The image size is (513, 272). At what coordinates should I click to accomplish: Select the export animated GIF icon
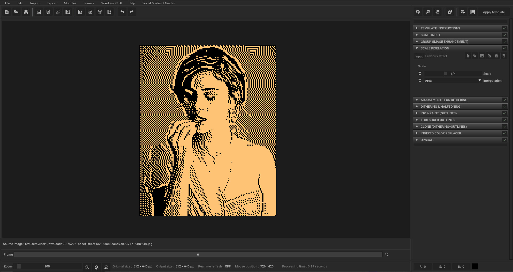pos(99,12)
